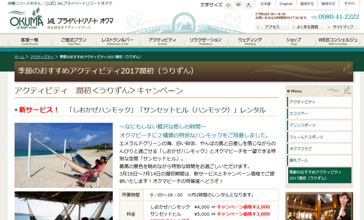Screen dimensions: 364x220
Task: Switch site language to 簡体中文
Action: pos(307,4)
